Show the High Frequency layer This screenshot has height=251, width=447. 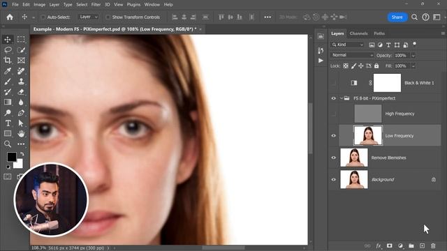(x=334, y=114)
